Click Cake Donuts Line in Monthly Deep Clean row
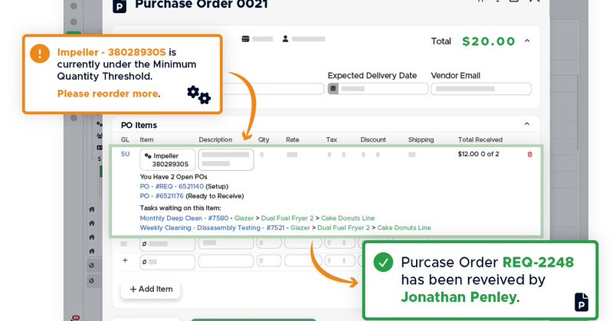 point(348,218)
